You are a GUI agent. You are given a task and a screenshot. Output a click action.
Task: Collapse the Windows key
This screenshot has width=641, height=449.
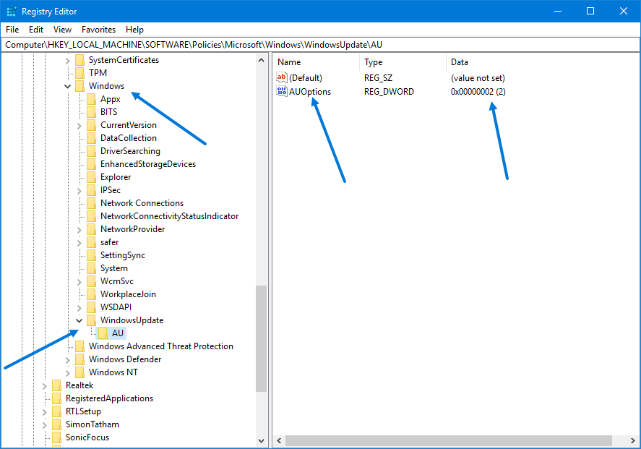(67, 86)
